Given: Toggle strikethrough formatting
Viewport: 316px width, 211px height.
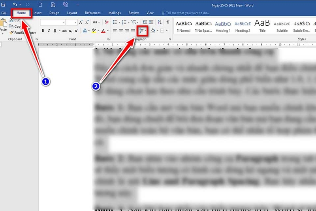Looking at the screenshot, I should click(x=64, y=31).
